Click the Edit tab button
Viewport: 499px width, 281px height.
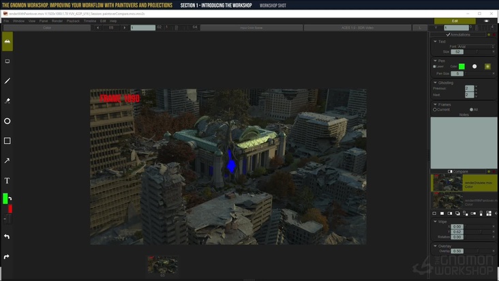click(455, 21)
